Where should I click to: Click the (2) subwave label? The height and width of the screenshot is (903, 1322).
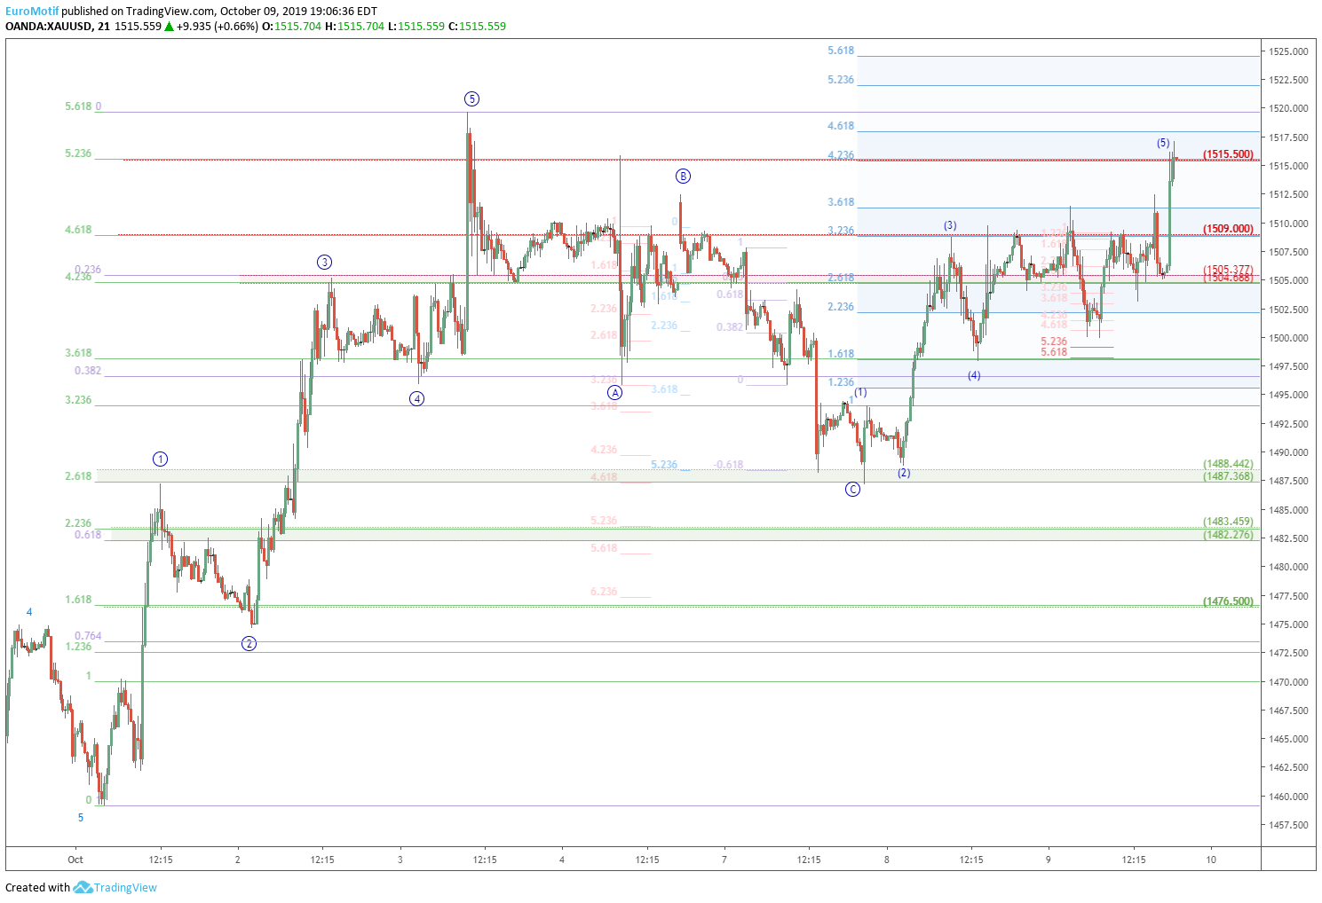tap(904, 473)
